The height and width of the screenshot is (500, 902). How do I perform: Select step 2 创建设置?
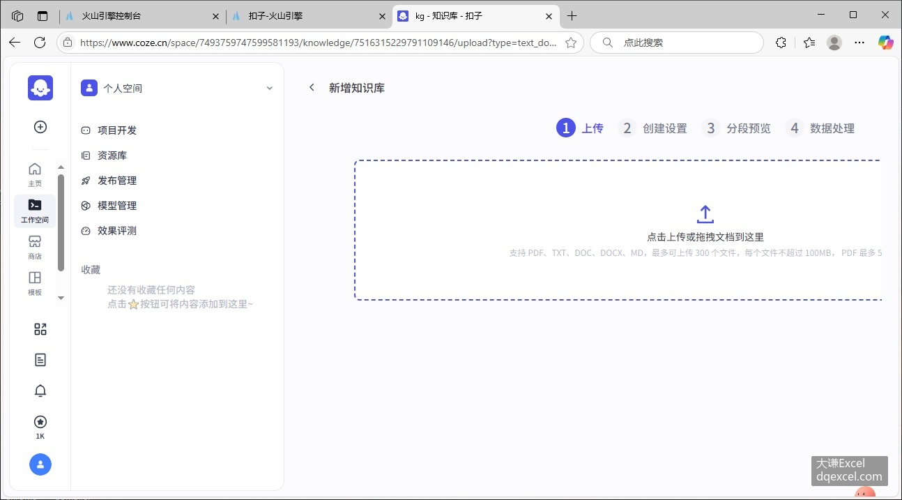652,128
